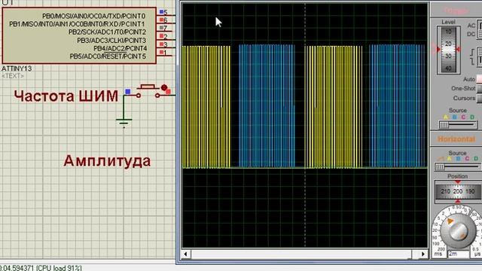Image resolution: width=482 pixels, height=271 pixels.
Task: Click oscilloscope scrollbar right arrow
Action: (x=423, y=254)
